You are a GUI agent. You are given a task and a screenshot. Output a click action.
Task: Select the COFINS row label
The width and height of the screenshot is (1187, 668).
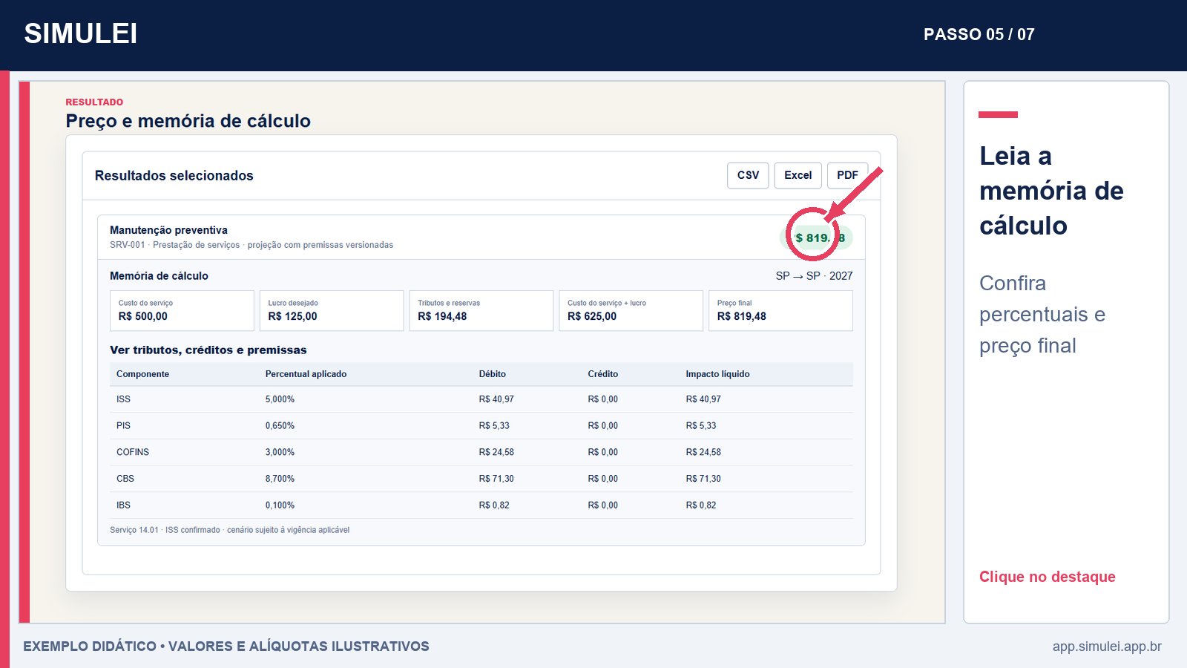point(133,452)
